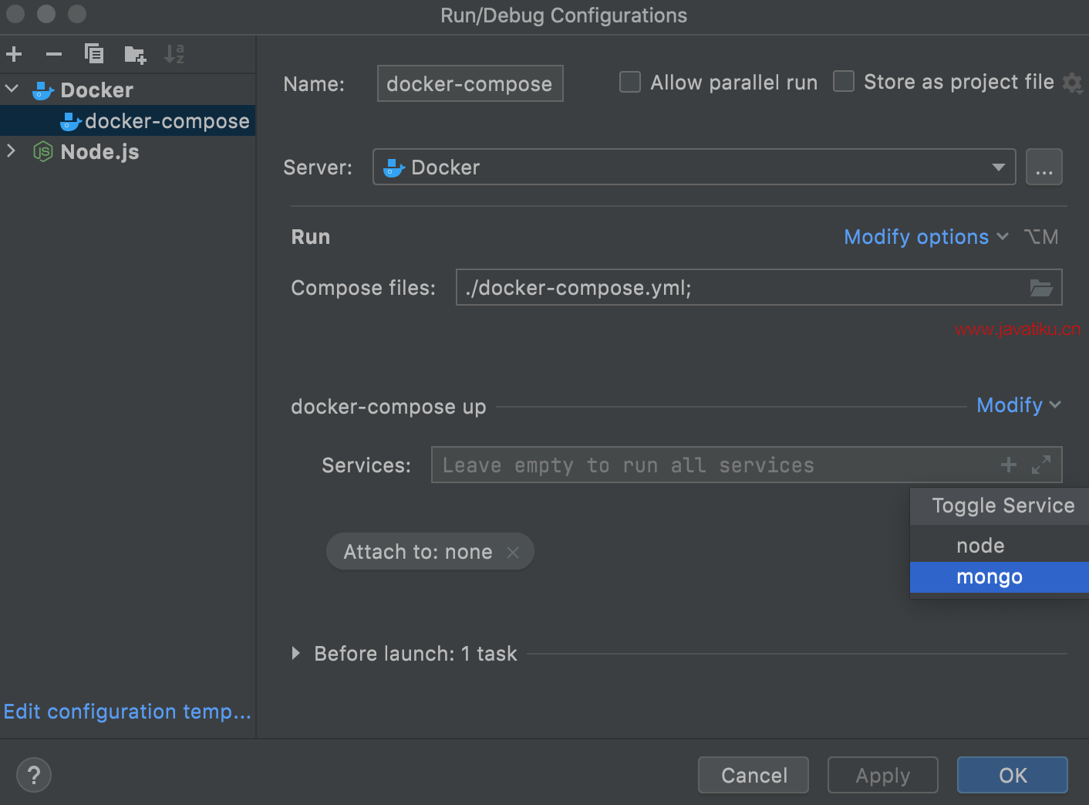Screen dimensions: 1089x805
Task: Remove the Attach to: none chip
Action: 513,552
